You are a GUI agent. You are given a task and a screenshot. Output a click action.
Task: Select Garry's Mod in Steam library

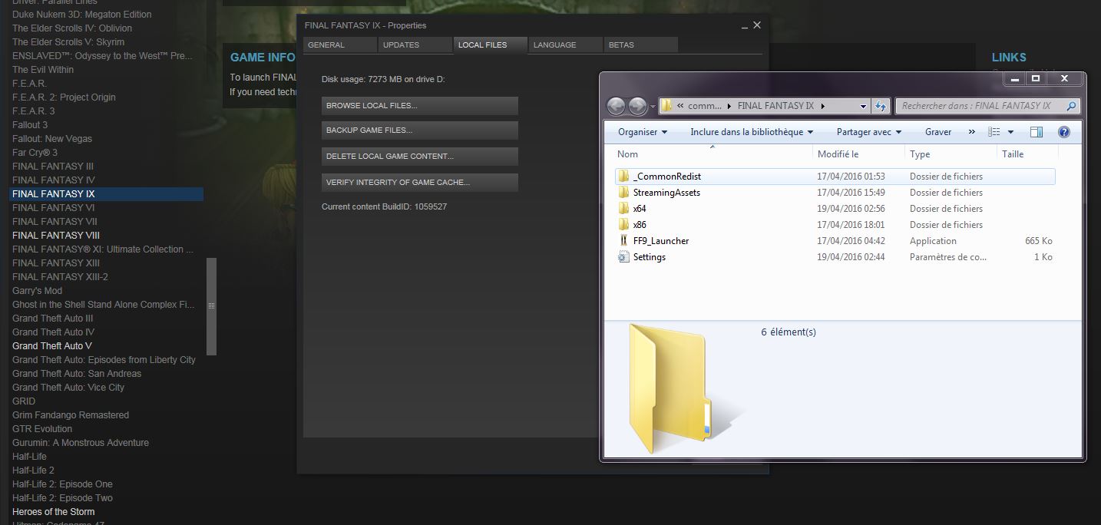[x=37, y=291]
